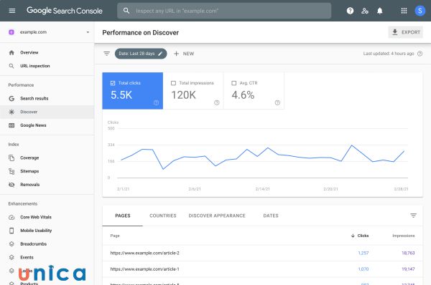Open Google News in the sidebar
Image resolution: width=431 pixels, height=285 pixels.
(33, 125)
